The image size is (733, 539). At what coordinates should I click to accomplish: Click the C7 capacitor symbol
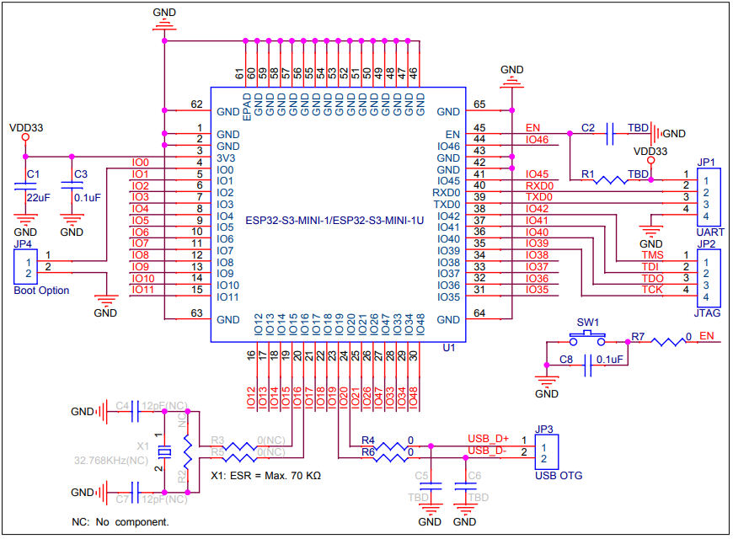(x=135, y=492)
